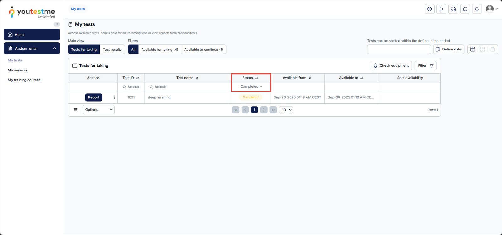
Task: Switch to grid card view icon
Action: point(483,49)
